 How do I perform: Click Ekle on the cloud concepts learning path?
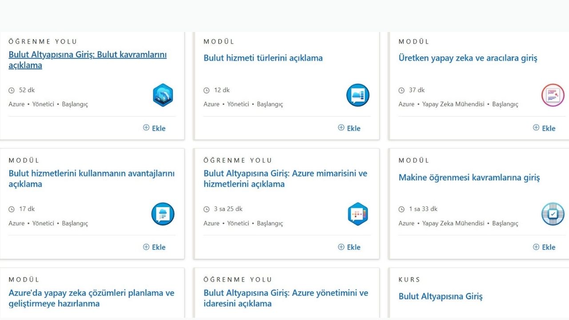[154, 128]
